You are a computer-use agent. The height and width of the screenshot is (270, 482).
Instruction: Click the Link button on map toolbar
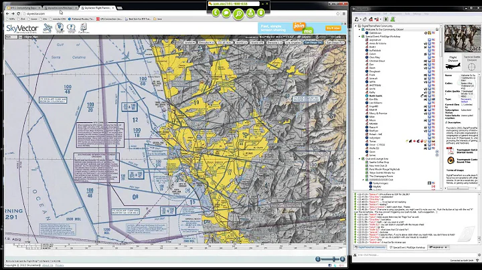tap(336, 37)
